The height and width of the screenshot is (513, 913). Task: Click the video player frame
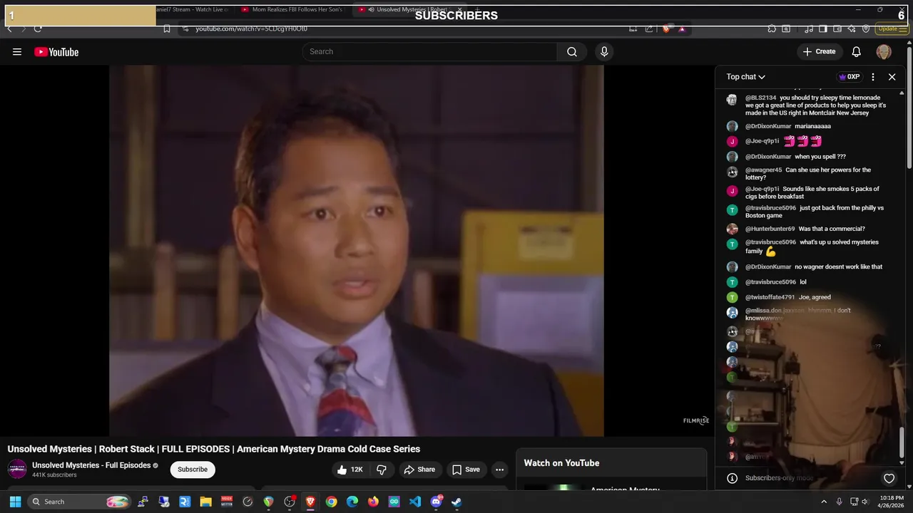[357, 251]
